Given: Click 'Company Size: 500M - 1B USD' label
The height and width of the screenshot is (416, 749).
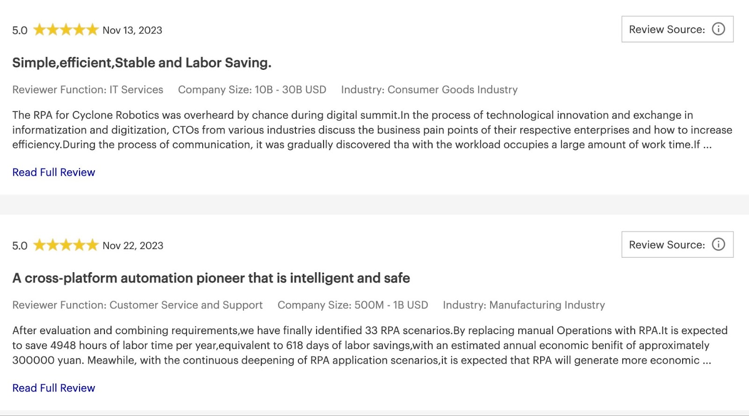Looking at the screenshot, I should 352,305.
